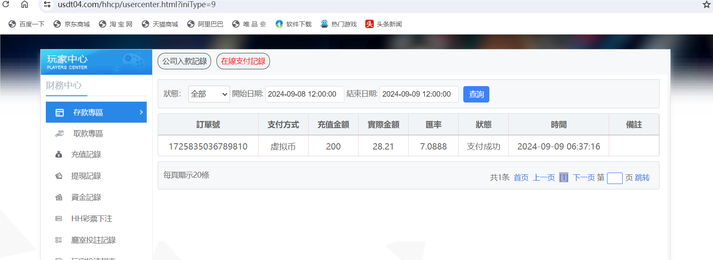Click the HH彩票下注 sidebar icon
Screen dimensions: 713x260
pos(59,219)
